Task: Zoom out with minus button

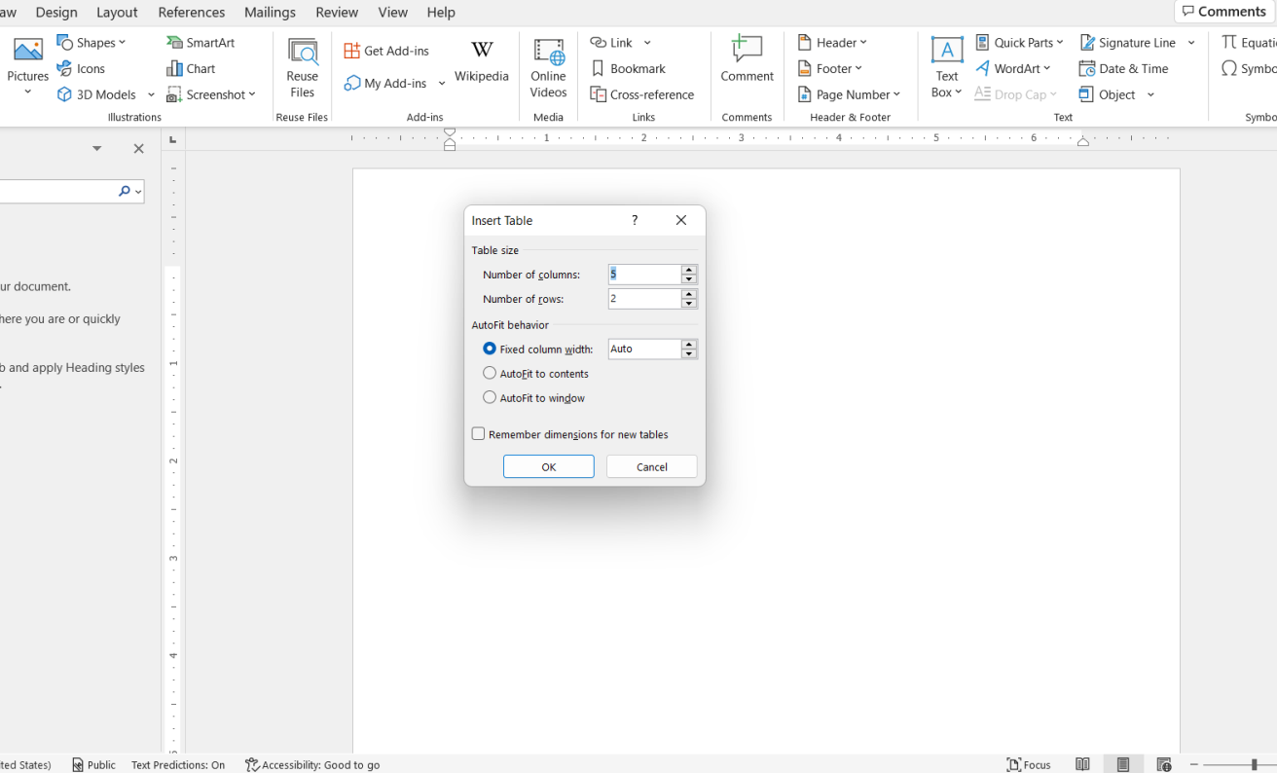Action: 1193,764
